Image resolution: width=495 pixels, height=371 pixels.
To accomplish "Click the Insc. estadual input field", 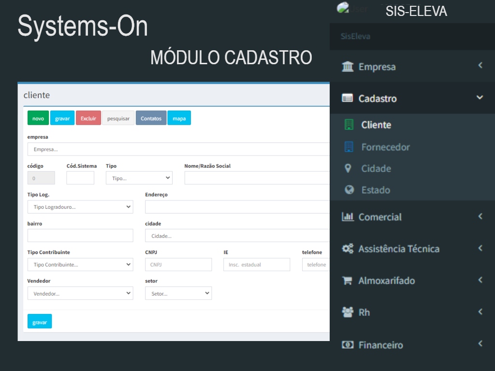I will point(257,265).
